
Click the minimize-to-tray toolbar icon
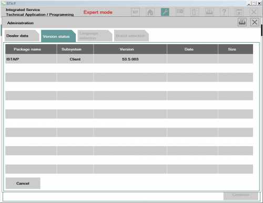click(x=239, y=12)
